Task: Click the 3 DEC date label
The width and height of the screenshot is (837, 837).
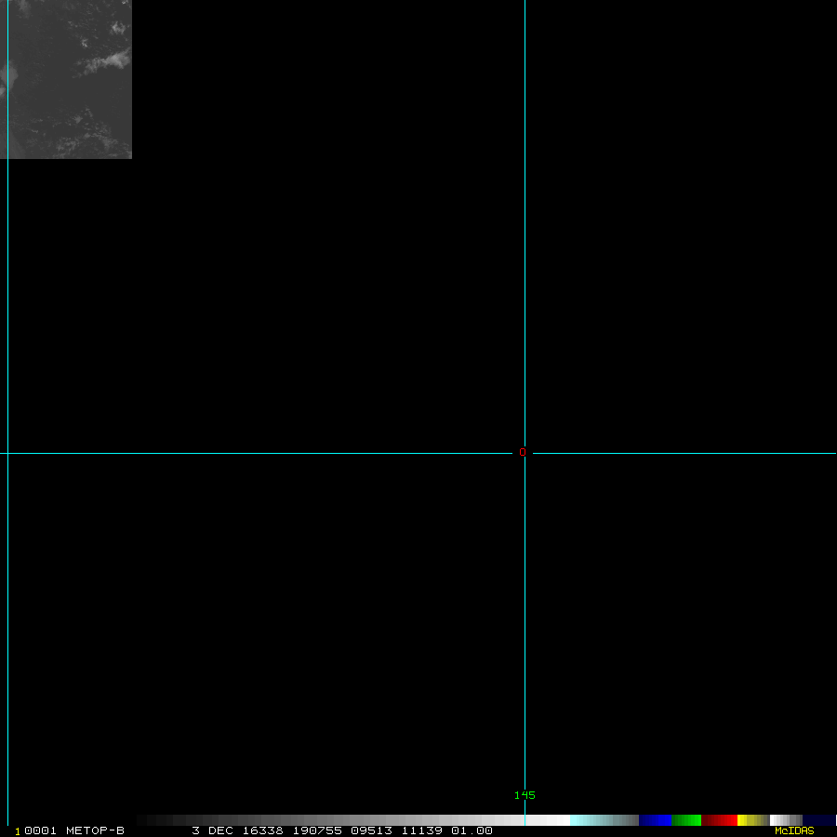Action: 212,830
